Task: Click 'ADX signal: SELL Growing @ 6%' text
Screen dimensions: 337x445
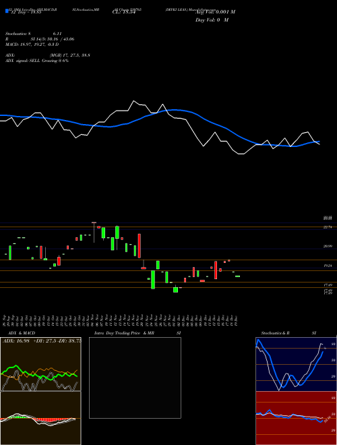Action: [x=37, y=61]
